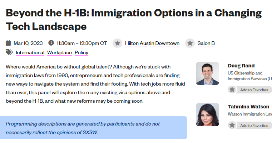Click the clock icon beside 11:30am time

51,43
